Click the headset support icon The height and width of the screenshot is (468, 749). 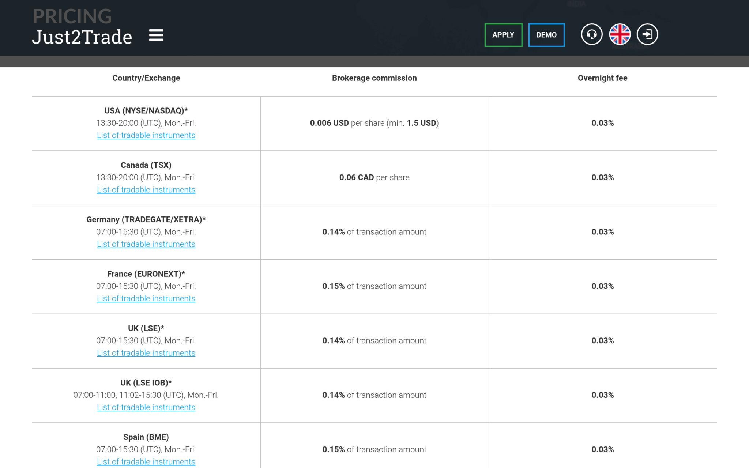592,34
